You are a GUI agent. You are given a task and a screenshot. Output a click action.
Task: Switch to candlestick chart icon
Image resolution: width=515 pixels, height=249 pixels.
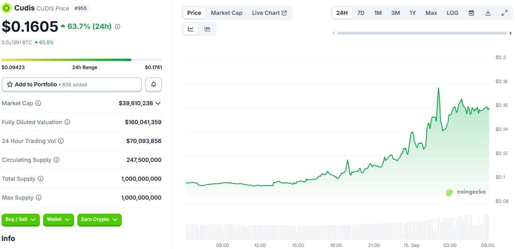(207, 29)
